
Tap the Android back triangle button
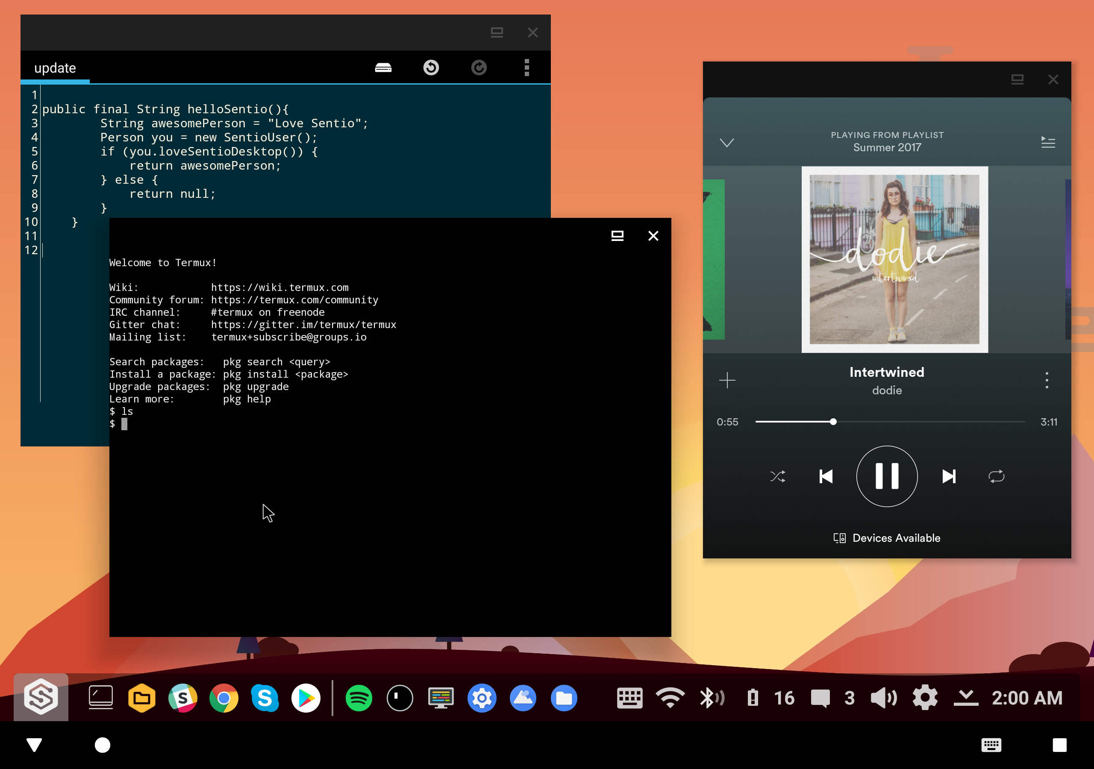point(34,745)
